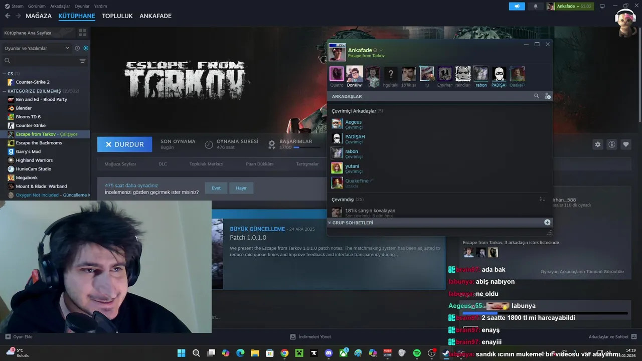Select Garry's Mod in library list
This screenshot has height=361, width=642.
28,151
